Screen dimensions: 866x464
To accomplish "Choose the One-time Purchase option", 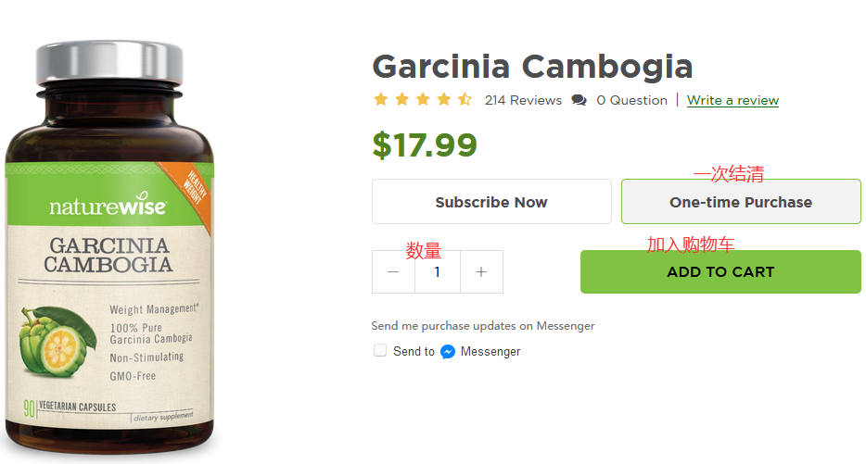I will 741,202.
